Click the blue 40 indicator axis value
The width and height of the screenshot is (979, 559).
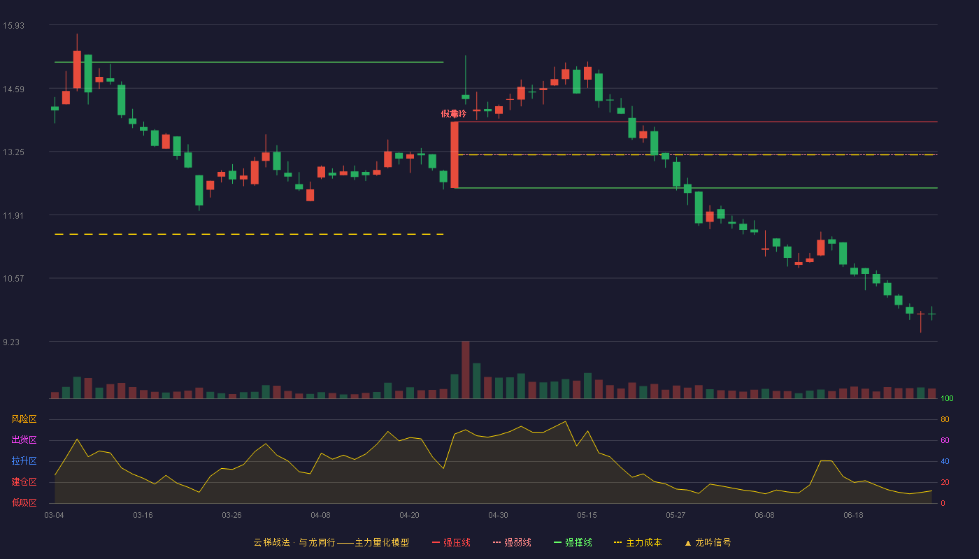pyautogui.click(x=945, y=461)
